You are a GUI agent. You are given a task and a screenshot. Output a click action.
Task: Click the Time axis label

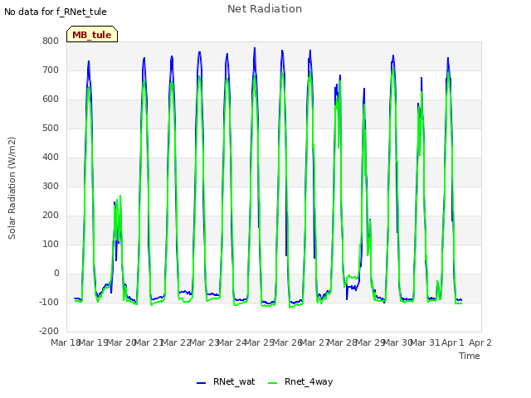[x=470, y=356]
